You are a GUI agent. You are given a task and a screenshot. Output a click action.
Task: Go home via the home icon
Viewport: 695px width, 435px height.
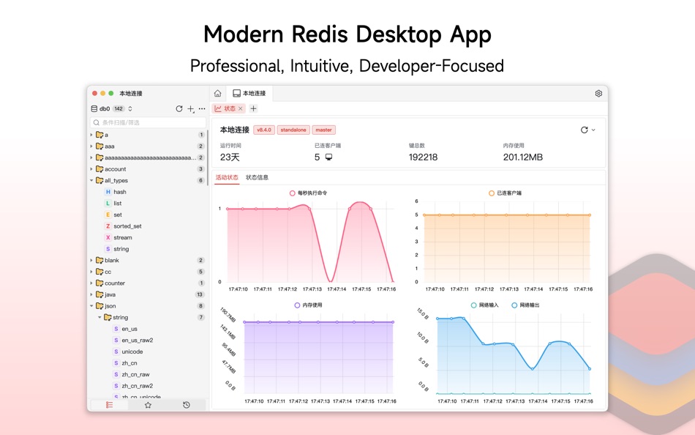pos(217,93)
